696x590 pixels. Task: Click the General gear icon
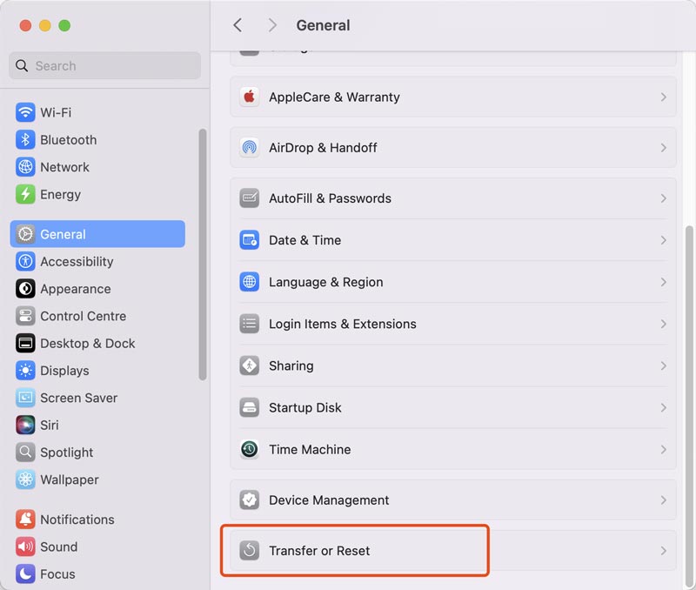pos(25,234)
